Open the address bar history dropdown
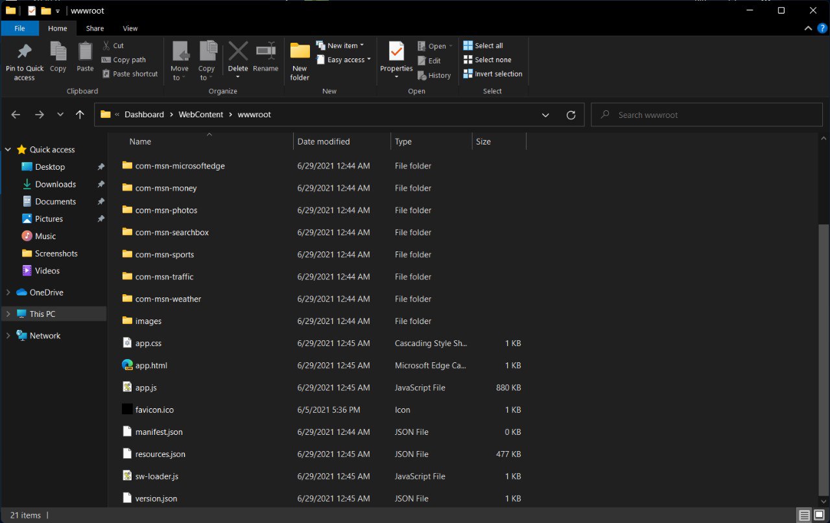This screenshot has height=523, width=830. [546, 115]
